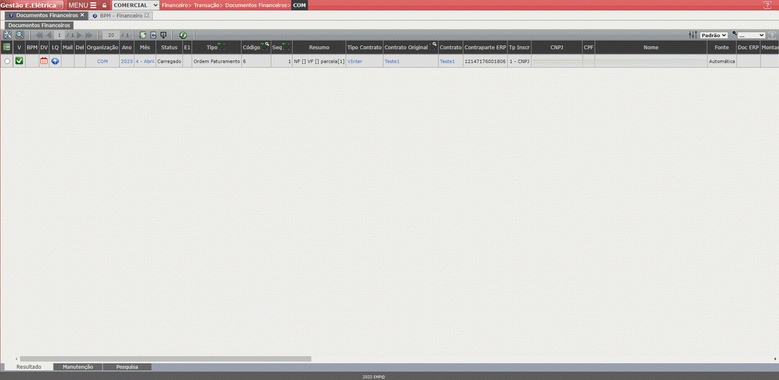
Task: Switch to the Manutenção bottom tab
Action: (78, 367)
